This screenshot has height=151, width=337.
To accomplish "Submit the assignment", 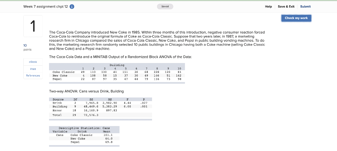I will 305,7.
